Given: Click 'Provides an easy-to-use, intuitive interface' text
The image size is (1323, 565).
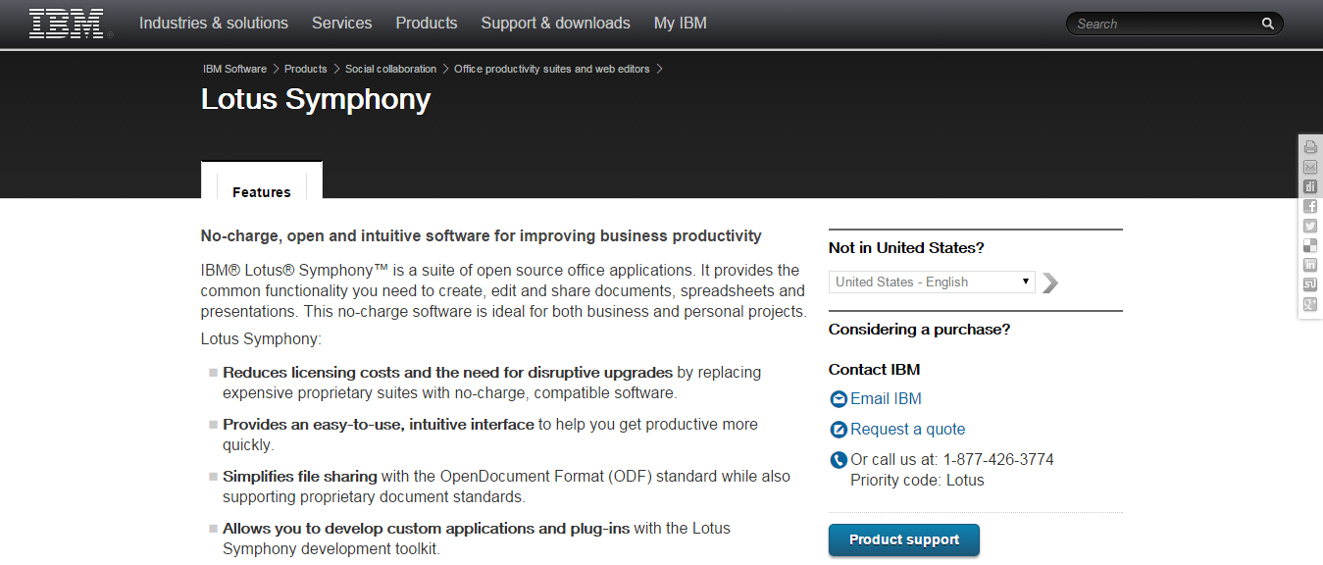Looking at the screenshot, I should click(379, 425).
